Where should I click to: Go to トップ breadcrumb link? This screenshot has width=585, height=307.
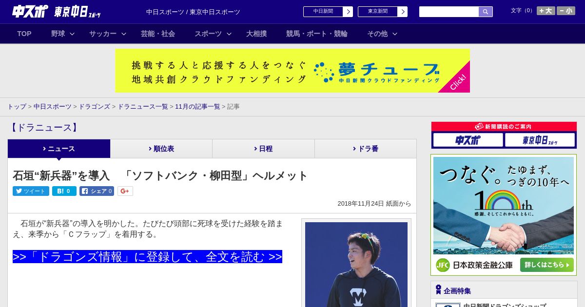click(x=17, y=106)
